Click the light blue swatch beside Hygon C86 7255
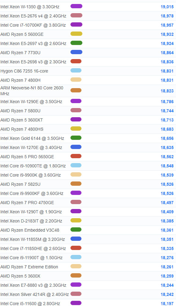Screen dimensions: 176x306 point(76,70)
